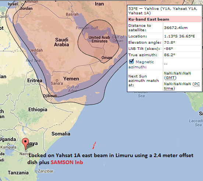Image resolution: width=203 pixels, height=181 pixels.
Task: Click the Saudi Arabia country label
Action: [x=61, y=42]
